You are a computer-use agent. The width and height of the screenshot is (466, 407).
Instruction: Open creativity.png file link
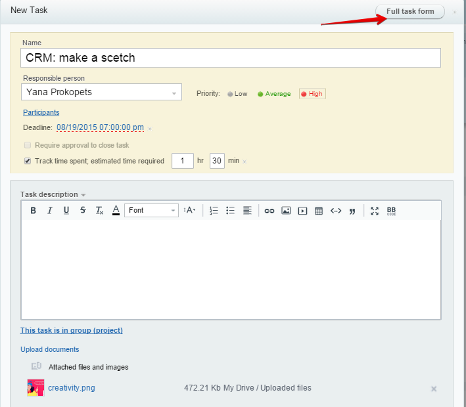click(x=72, y=388)
